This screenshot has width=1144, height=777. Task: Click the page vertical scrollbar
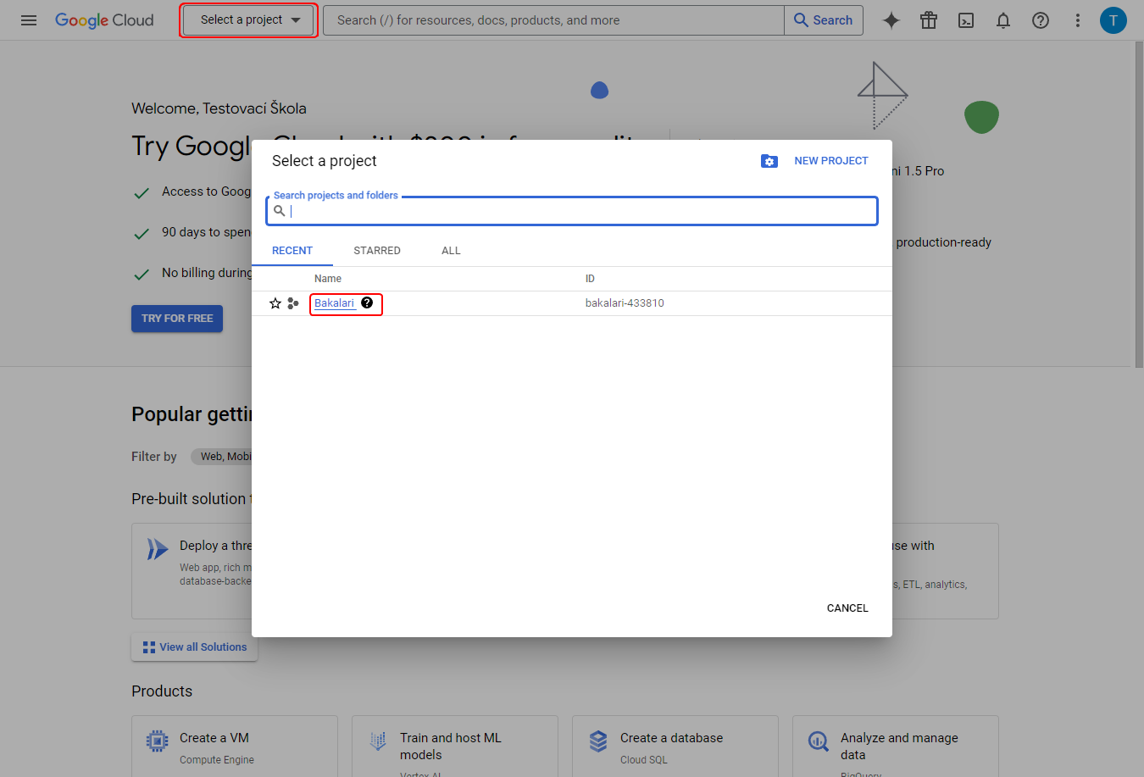tap(1139, 203)
